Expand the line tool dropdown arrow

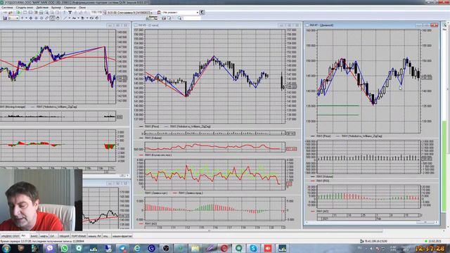(69, 18)
